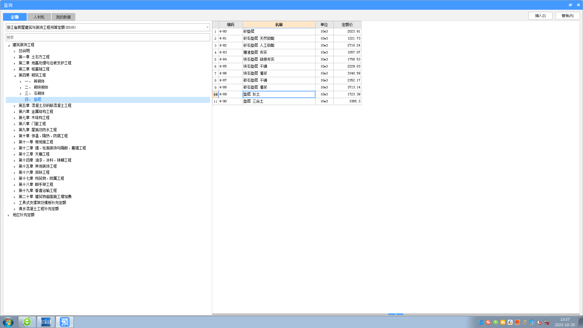Restore the 查询 window size
The height and width of the screenshot is (328, 583).
click(x=570, y=5)
